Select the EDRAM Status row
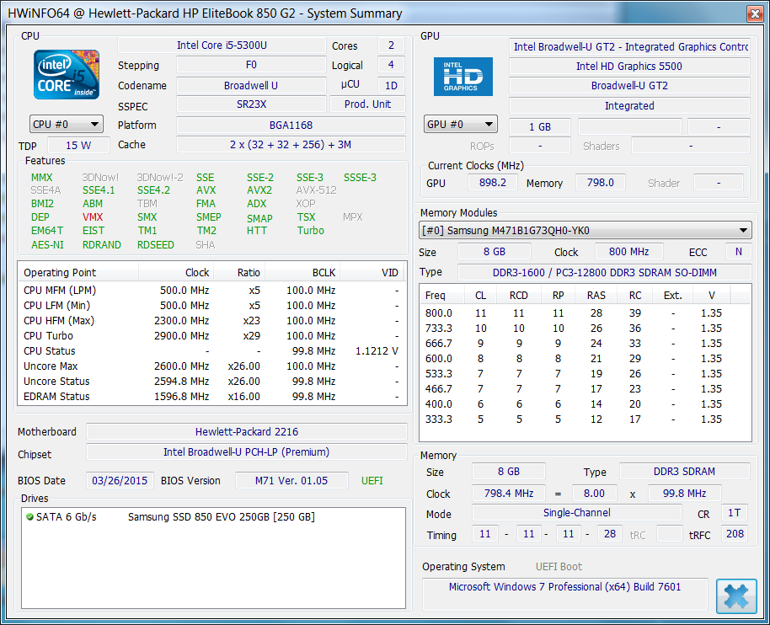Screen dimensions: 770x625 pos(211,396)
